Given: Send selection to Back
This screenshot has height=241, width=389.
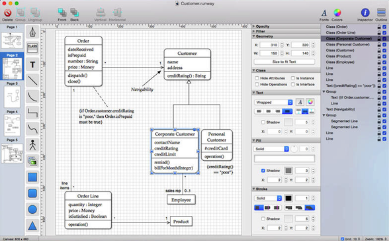Looking at the screenshot, I should (74, 13).
